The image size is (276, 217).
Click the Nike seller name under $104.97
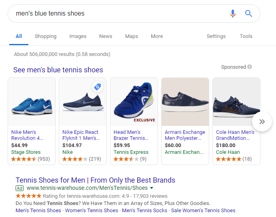(68, 152)
